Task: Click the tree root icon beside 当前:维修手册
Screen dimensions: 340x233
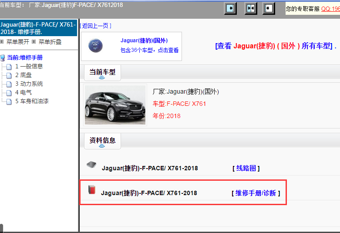Action: (x=3, y=58)
